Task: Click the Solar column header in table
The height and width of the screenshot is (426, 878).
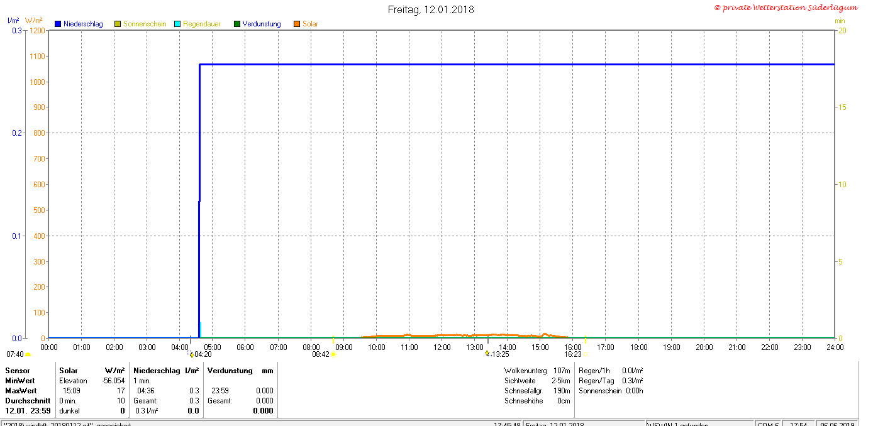Action: tap(69, 371)
